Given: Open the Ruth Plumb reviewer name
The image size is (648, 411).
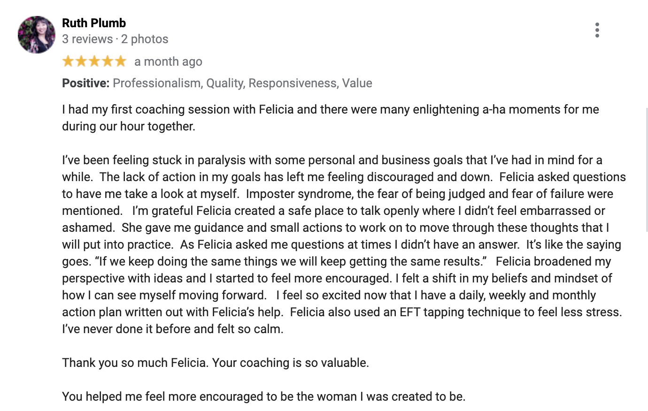Looking at the screenshot, I should pyautogui.click(x=94, y=23).
